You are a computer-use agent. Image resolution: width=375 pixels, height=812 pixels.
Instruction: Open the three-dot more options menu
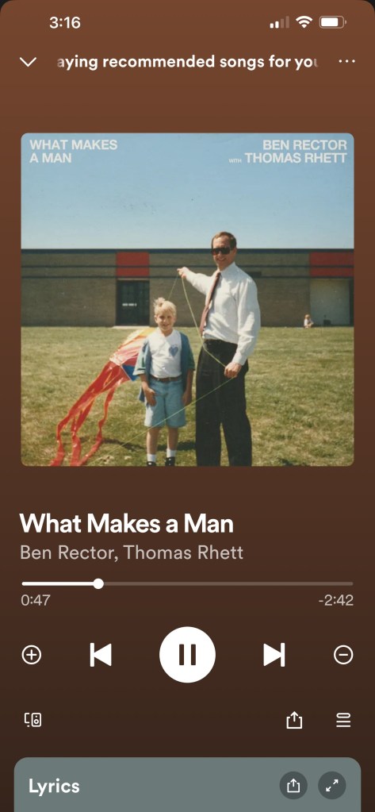coord(346,62)
